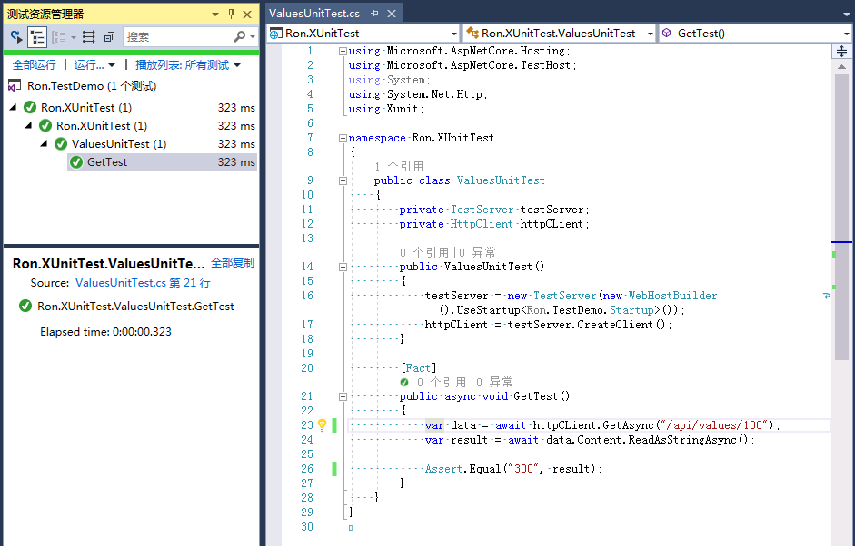Click the collapse all toolbar icon
The height and width of the screenshot is (546, 855).
coord(110,36)
